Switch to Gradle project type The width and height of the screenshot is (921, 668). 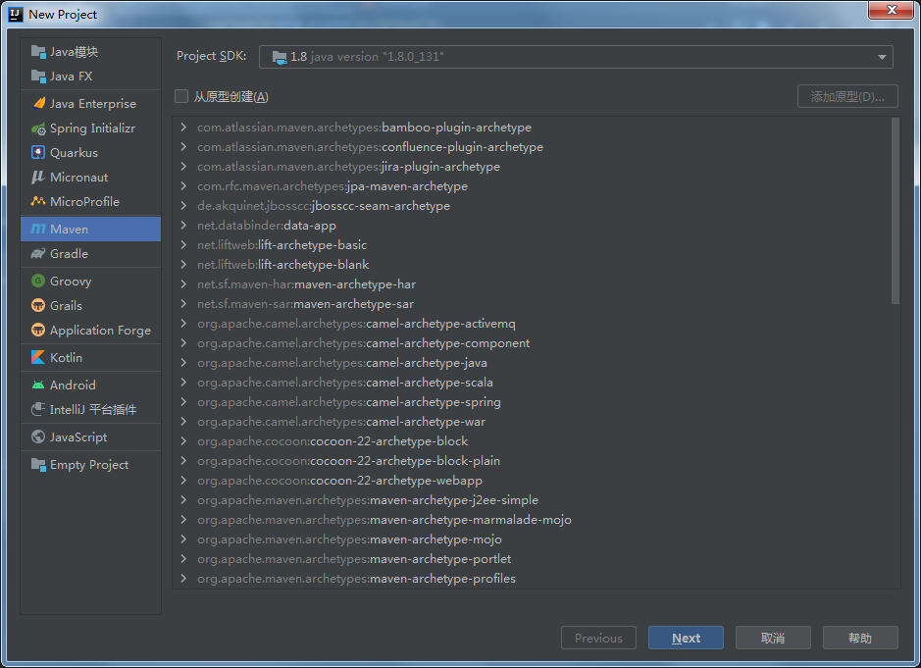click(90, 254)
